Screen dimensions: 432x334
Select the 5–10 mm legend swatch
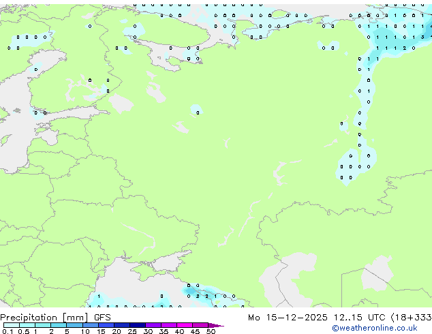pyautogui.click(x=74, y=325)
